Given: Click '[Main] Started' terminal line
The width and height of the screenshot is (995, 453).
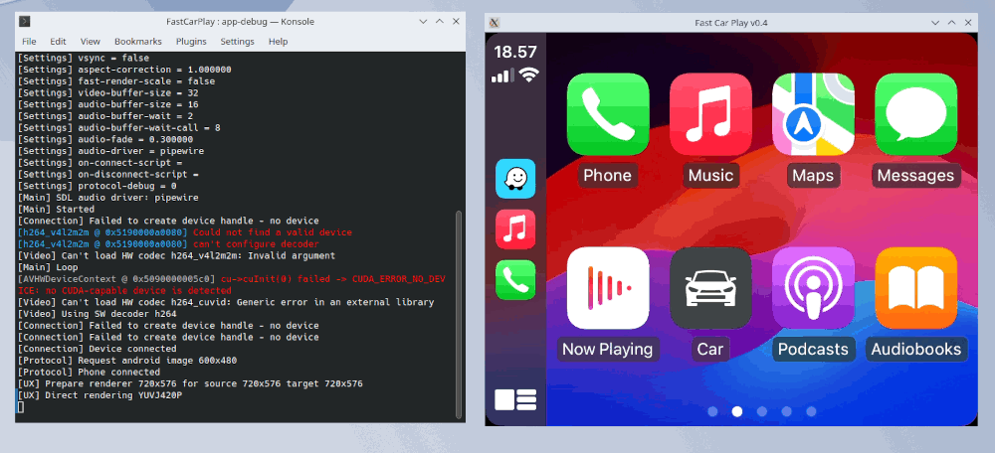Looking at the screenshot, I should click(56, 209).
